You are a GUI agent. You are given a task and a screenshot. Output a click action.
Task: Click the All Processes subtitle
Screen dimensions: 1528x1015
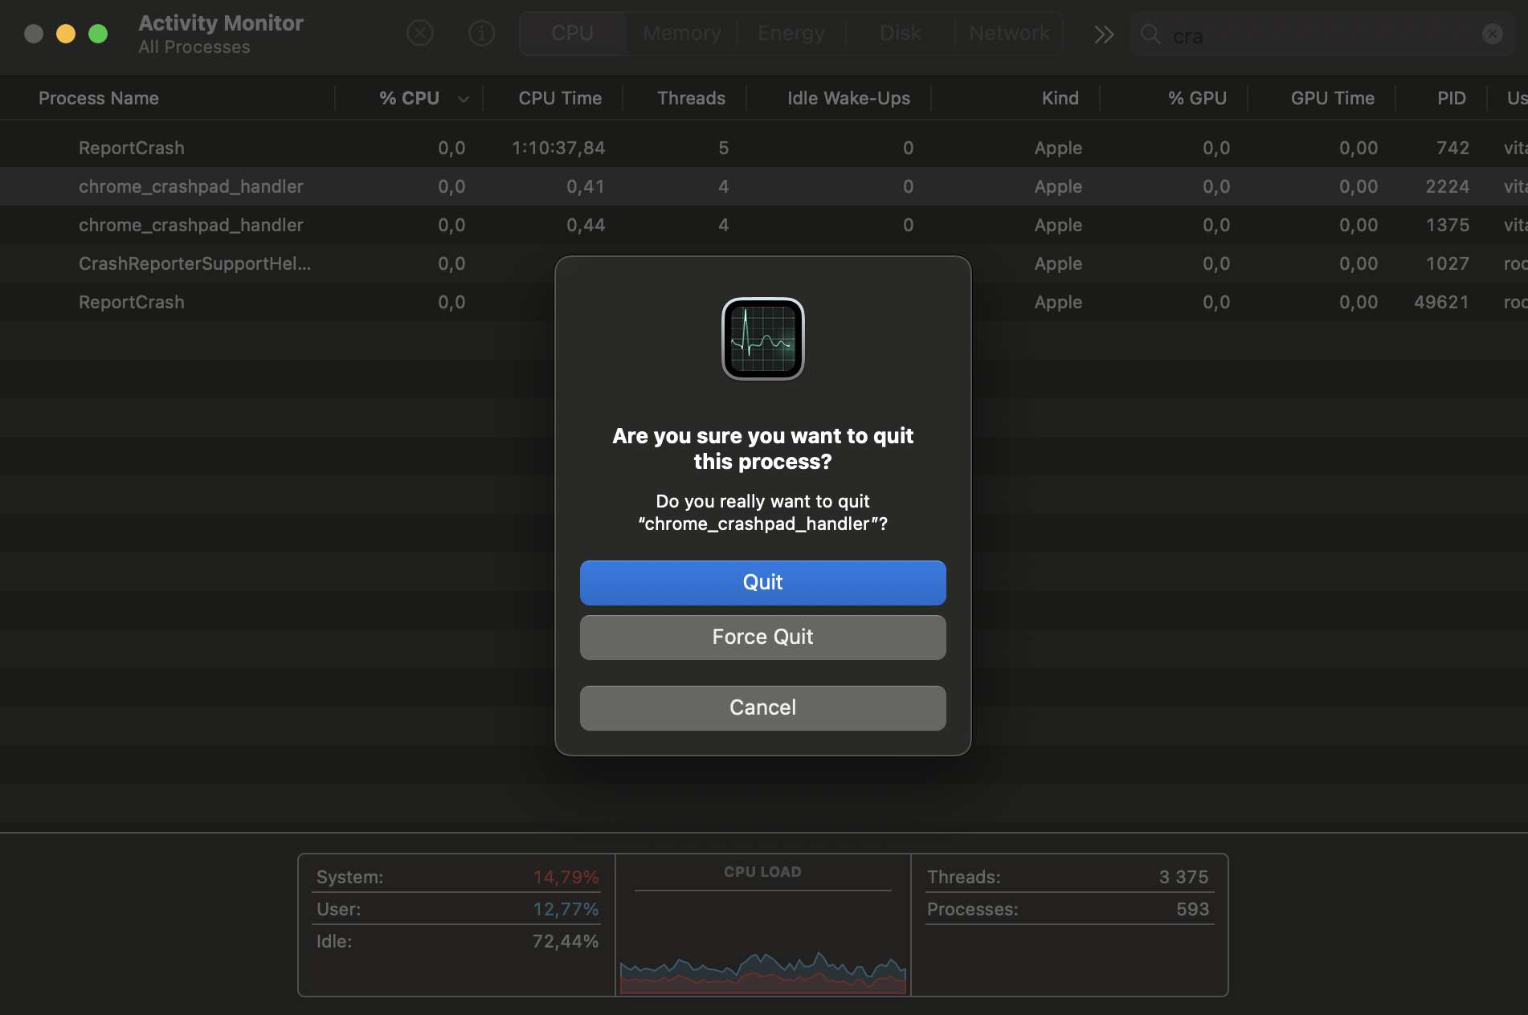pyautogui.click(x=194, y=47)
